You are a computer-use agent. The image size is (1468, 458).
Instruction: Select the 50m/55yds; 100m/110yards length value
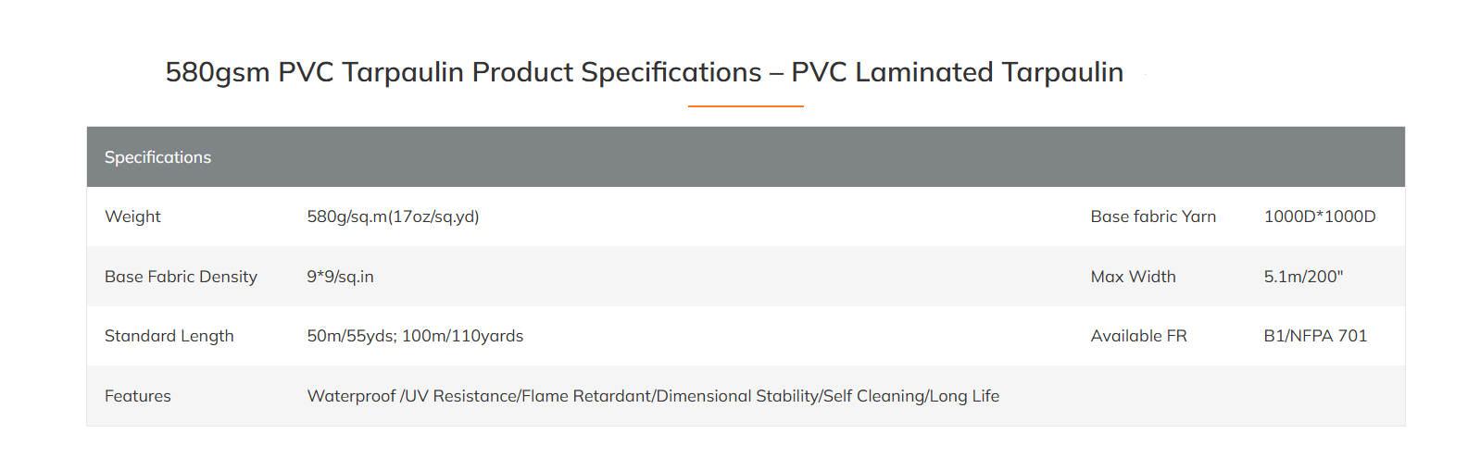click(415, 336)
